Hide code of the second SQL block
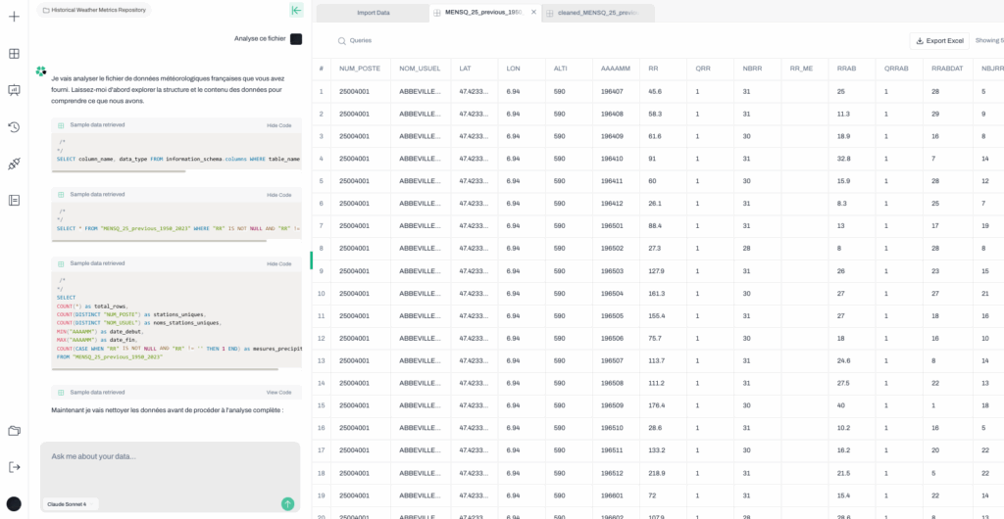 point(278,194)
